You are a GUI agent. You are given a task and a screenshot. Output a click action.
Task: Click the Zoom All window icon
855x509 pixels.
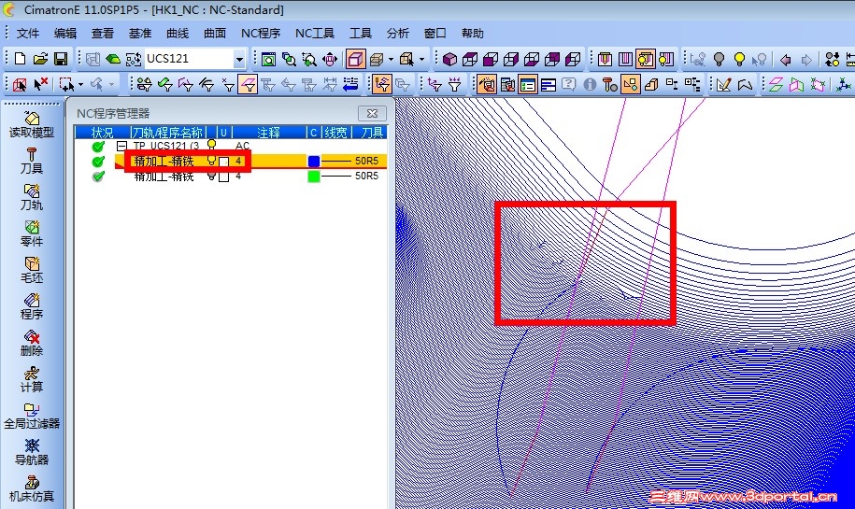pos(268,59)
